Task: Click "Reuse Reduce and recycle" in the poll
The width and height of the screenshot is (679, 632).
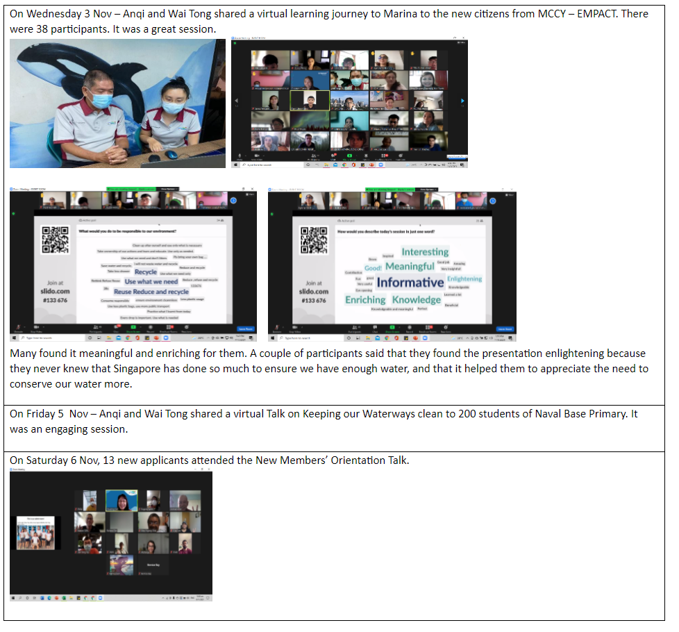Action: point(151,292)
